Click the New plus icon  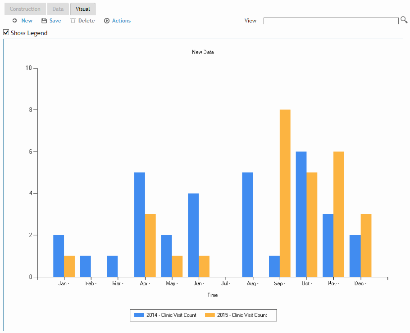14,21
